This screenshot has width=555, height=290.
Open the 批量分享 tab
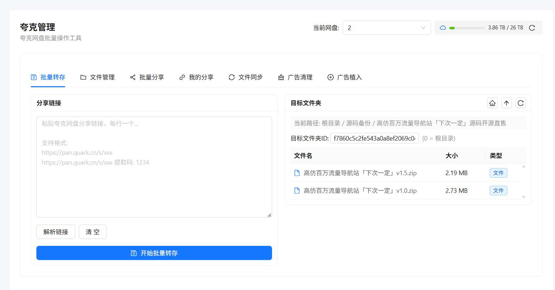[147, 77]
